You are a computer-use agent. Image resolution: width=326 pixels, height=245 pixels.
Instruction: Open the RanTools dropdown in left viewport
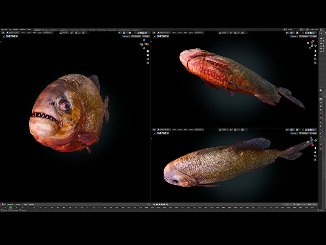pos(48,33)
